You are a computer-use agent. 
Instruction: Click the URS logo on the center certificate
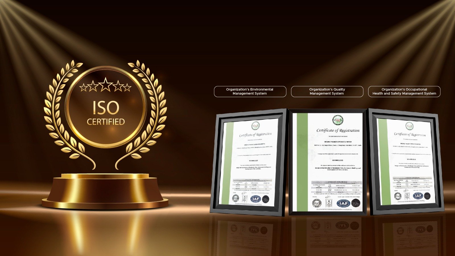(x=338, y=120)
